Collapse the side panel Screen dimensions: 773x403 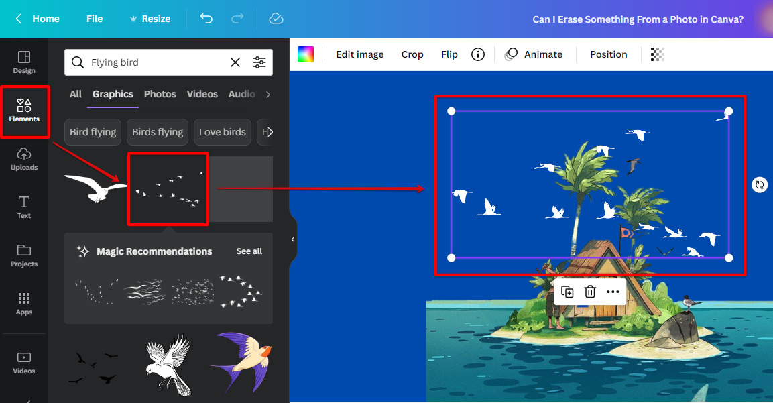[292, 239]
